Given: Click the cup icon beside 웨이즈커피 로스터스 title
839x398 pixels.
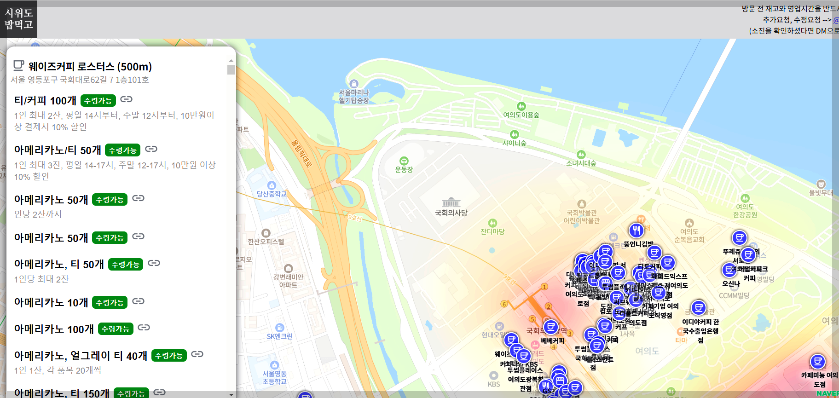Looking at the screenshot, I should tap(19, 65).
